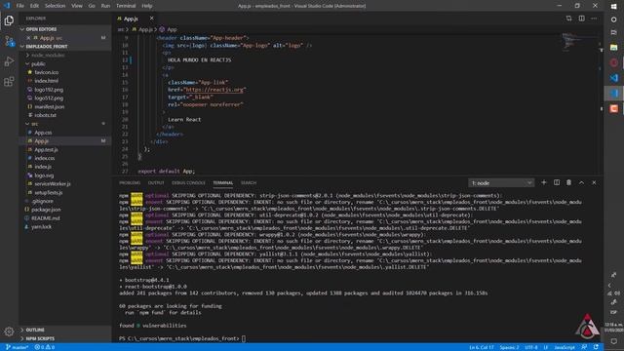Expand the NPM Scripts section
This screenshot has width=624, height=351.
65,338
